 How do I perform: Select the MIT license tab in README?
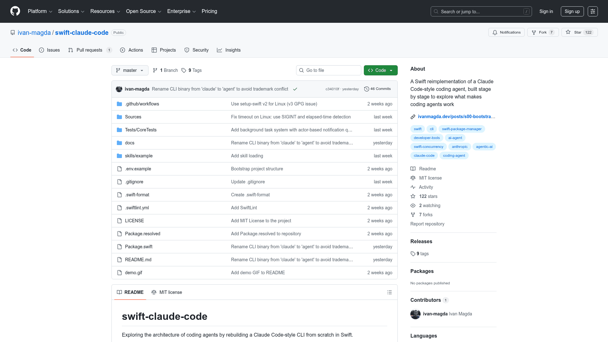coord(167,292)
